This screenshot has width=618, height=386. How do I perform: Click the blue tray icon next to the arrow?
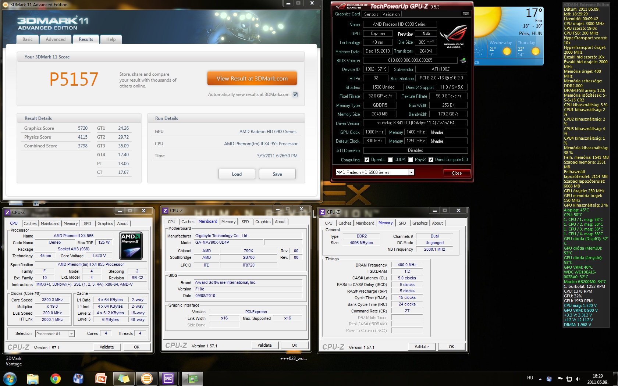(549, 379)
